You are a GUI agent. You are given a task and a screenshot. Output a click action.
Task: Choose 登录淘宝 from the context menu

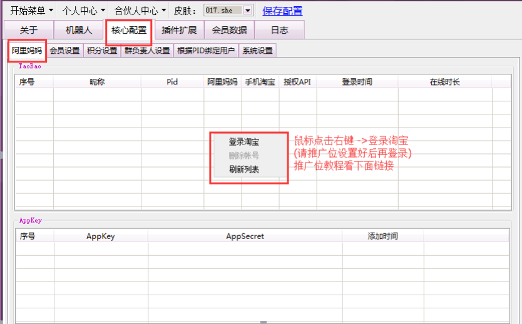coord(243,142)
